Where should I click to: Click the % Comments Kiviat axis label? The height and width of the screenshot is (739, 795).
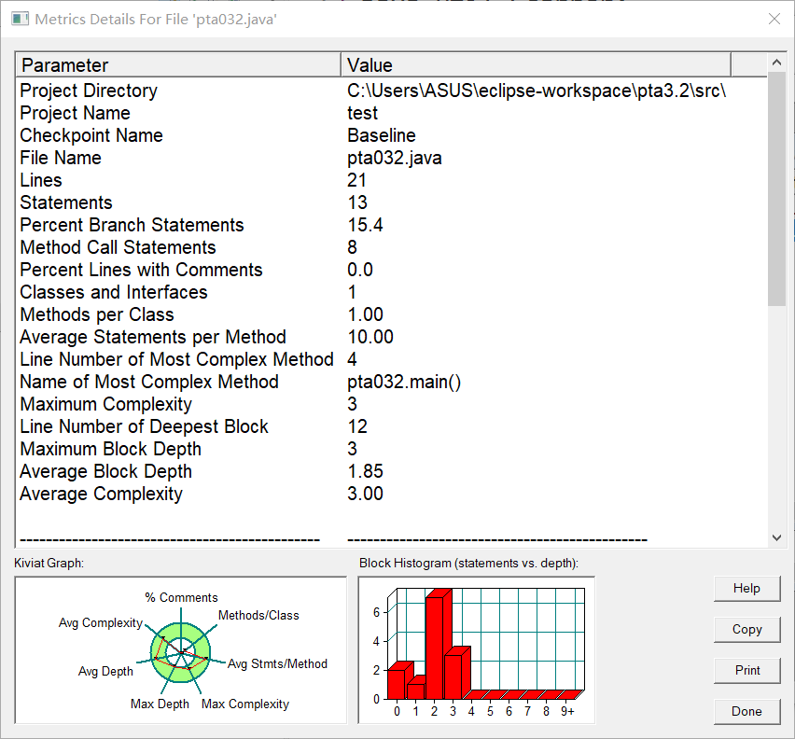point(181,597)
